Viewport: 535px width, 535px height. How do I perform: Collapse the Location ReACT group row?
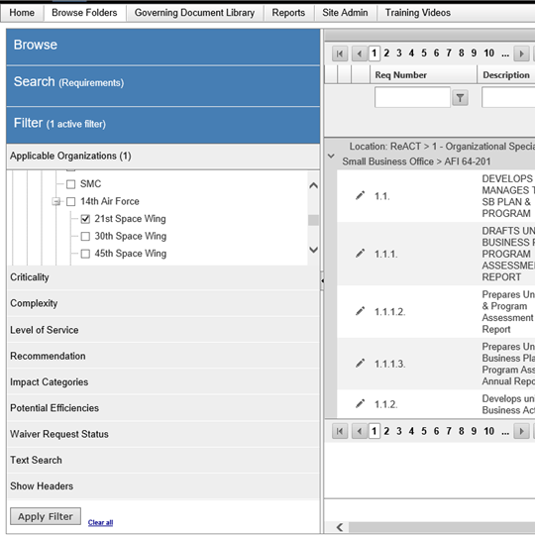[331, 156]
